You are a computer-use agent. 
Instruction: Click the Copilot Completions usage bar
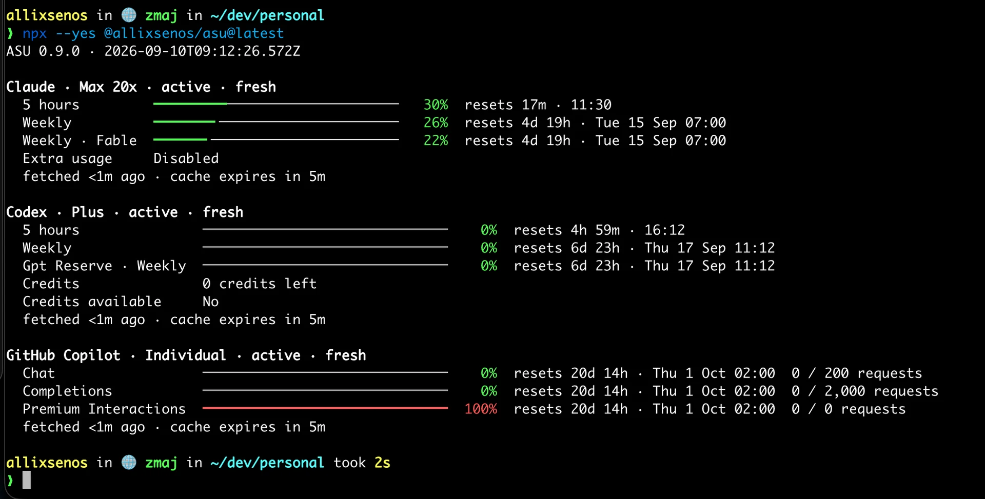(325, 390)
